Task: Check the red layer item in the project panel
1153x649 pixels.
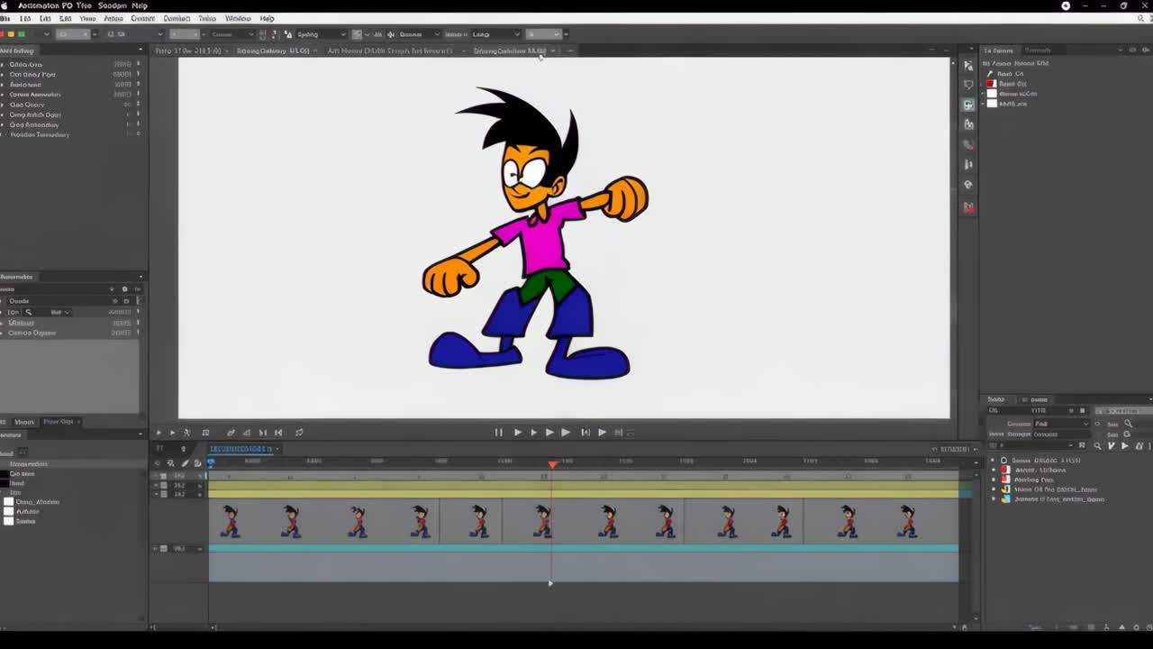Action: click(x=991, y=83)
